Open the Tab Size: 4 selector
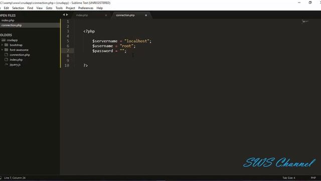This screenshot has height=181, width=321. click(289, 178)
